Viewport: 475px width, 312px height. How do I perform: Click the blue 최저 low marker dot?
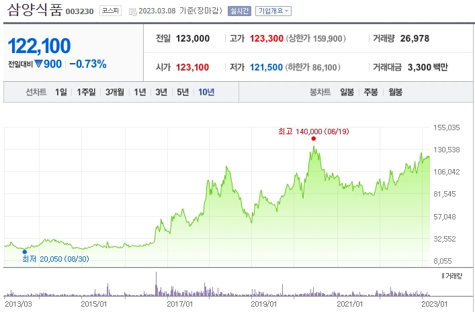(25, 252)
